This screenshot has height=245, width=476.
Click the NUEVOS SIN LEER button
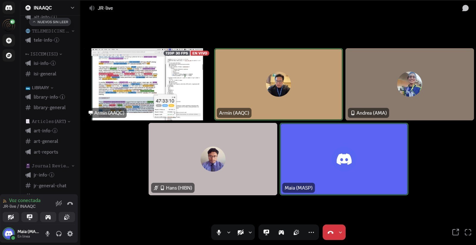50,22
